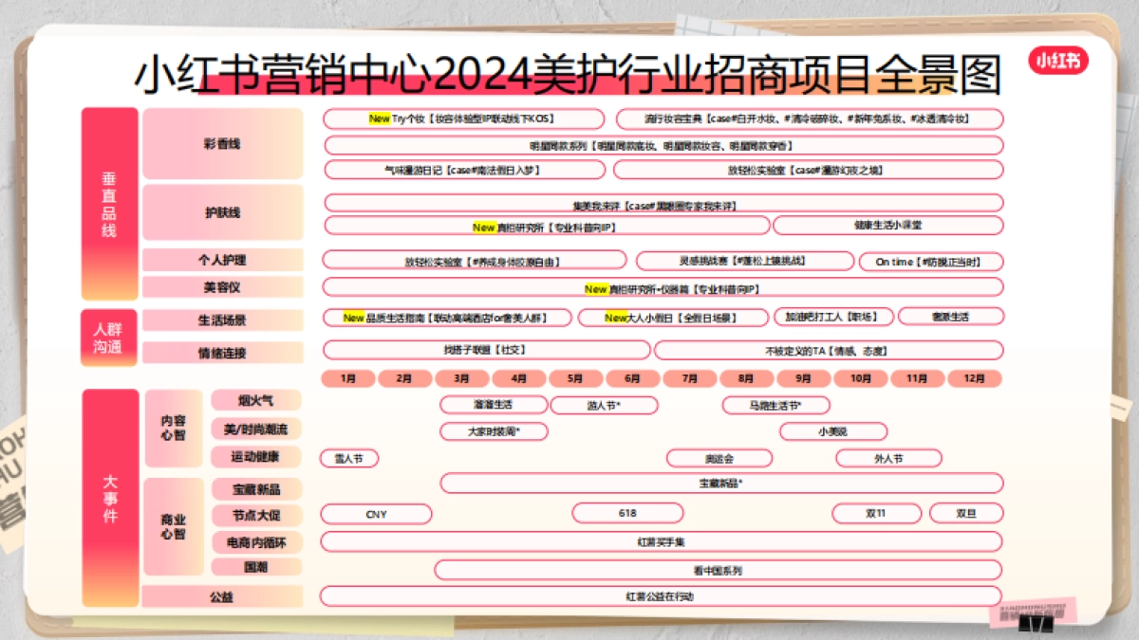Select the 雪人节 event marker
The height and width of the screenshot is (640, 1139).
pyautogui.click(x=349, y=458)
